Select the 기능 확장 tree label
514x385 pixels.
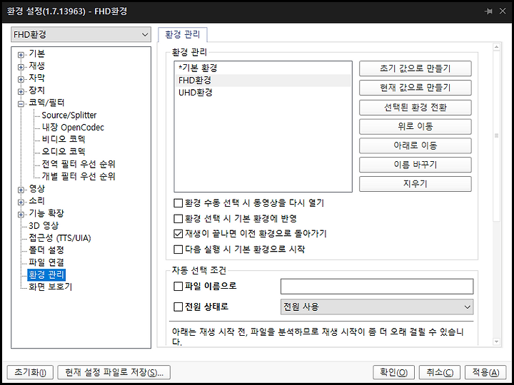click(46, 213)
